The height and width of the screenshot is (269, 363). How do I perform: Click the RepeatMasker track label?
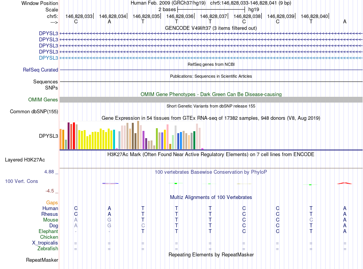click(42, 260)
